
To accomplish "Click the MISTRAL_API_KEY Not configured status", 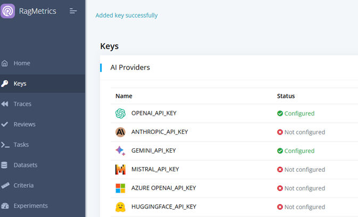I will coord(301,170).
